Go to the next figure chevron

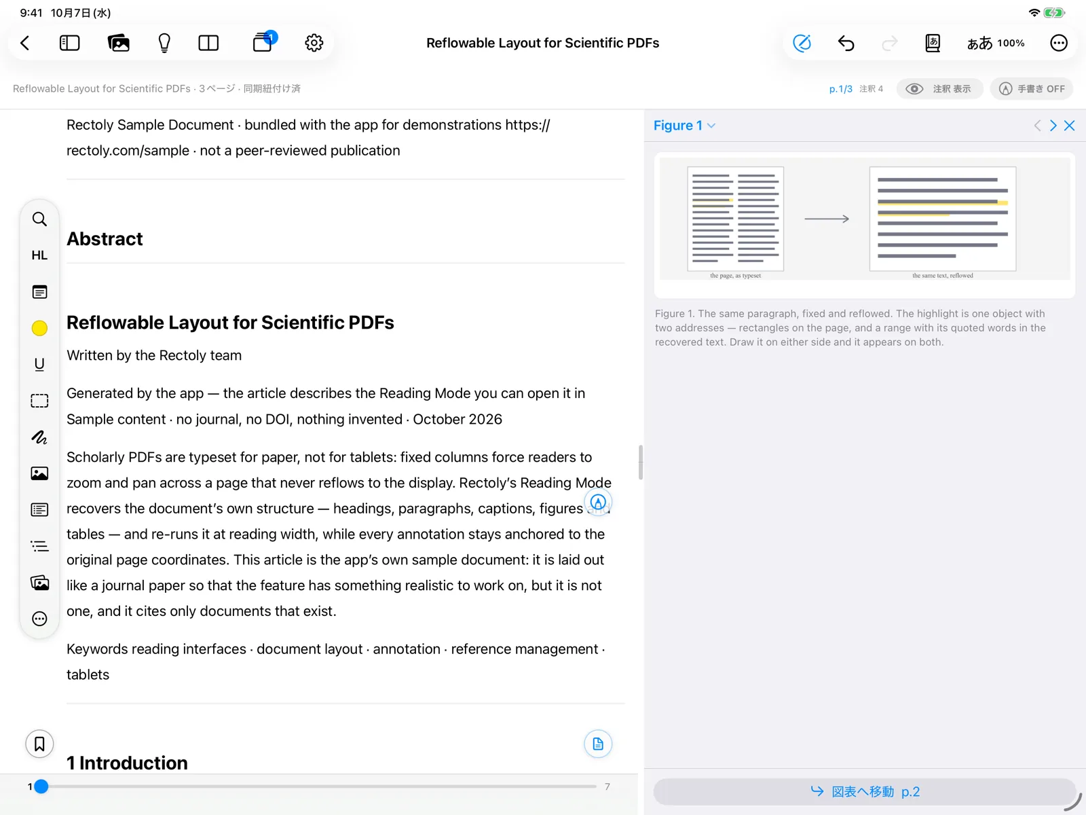pyautogui.click(x=1053, y=126)
